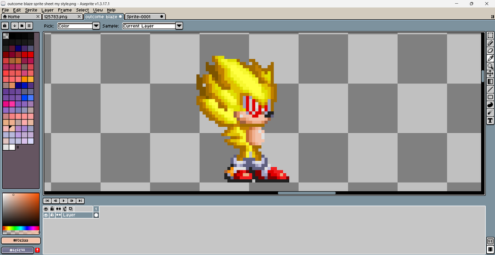Screen dimensions: 495x255
Task: Open the Help menu
Action: pos(111,10)
